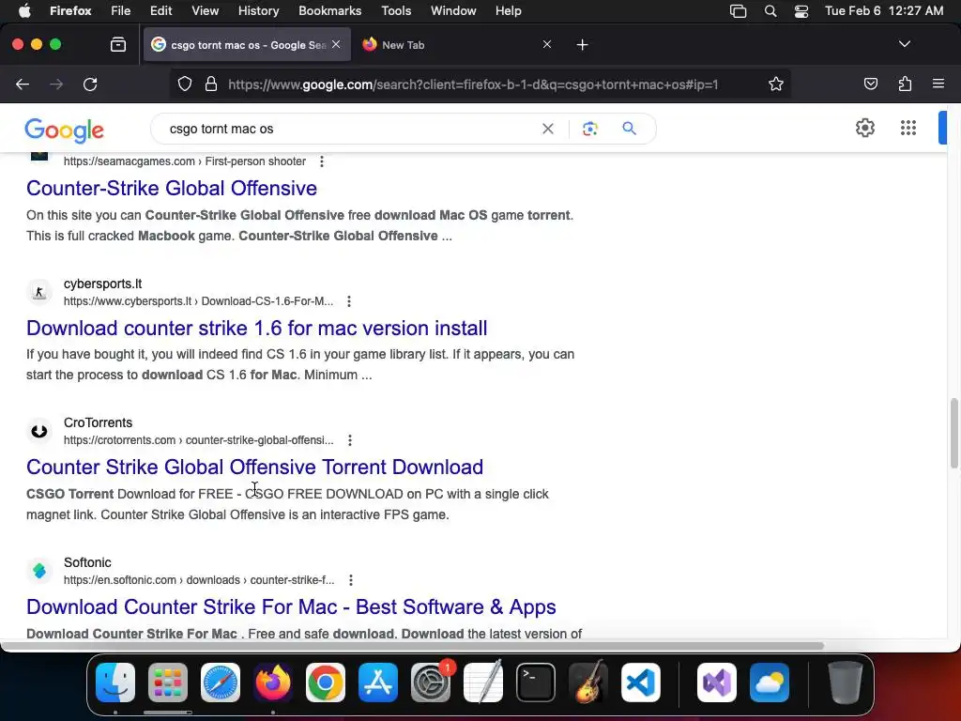Open more options for Softonic result
The width and height of the screenshot is (961, 721).
pyautogui.click(x=351, y=580)
